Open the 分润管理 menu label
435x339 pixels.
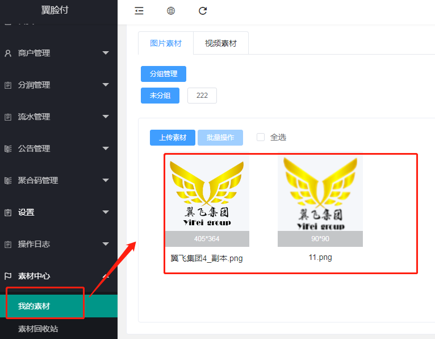[34, 85]
